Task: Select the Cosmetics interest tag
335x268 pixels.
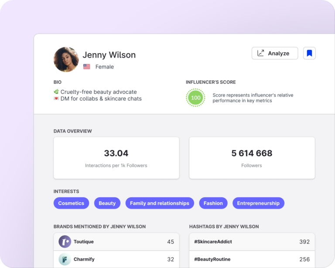Action: point(71,203)
